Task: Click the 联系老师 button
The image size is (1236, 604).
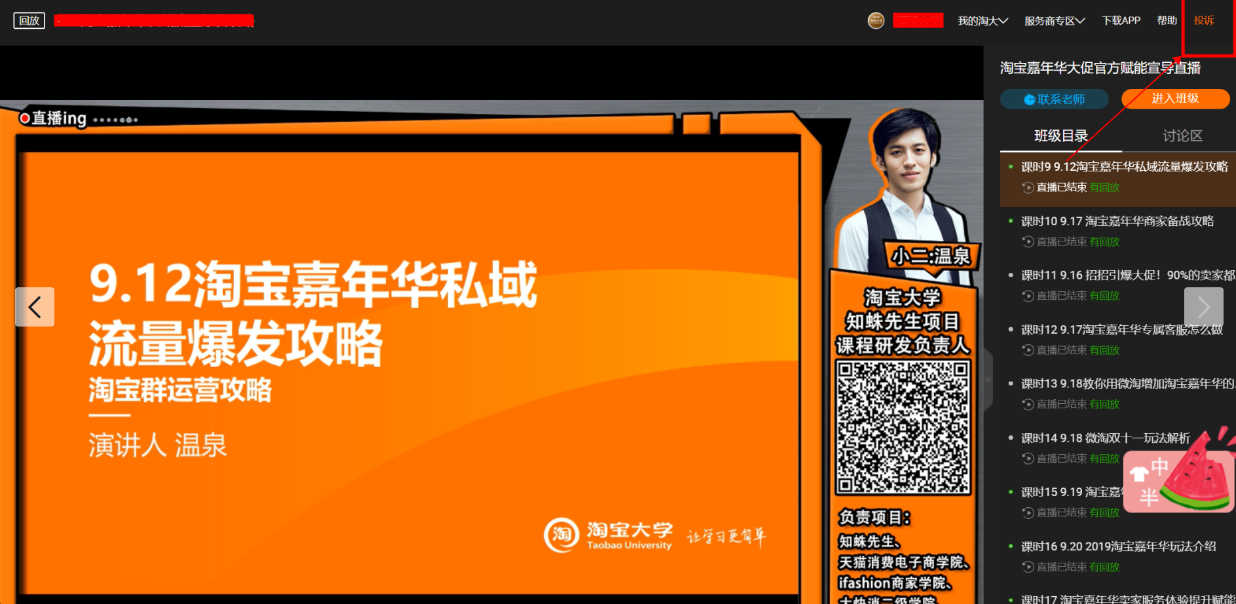Action: [x=1054, y=99]
